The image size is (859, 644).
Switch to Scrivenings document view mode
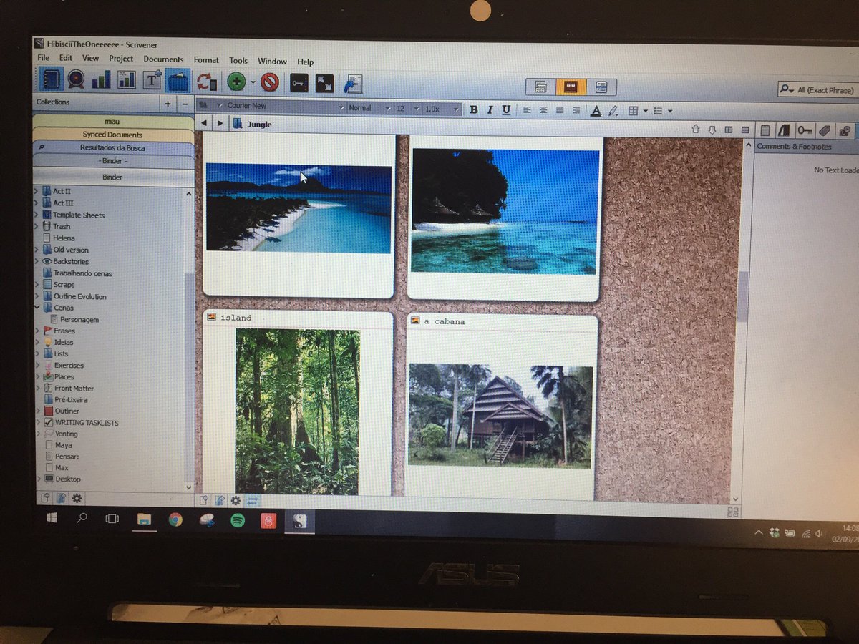[542, 87]
